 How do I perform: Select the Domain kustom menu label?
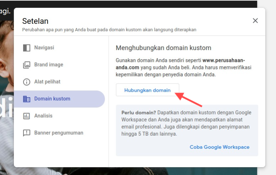point(52,98)
